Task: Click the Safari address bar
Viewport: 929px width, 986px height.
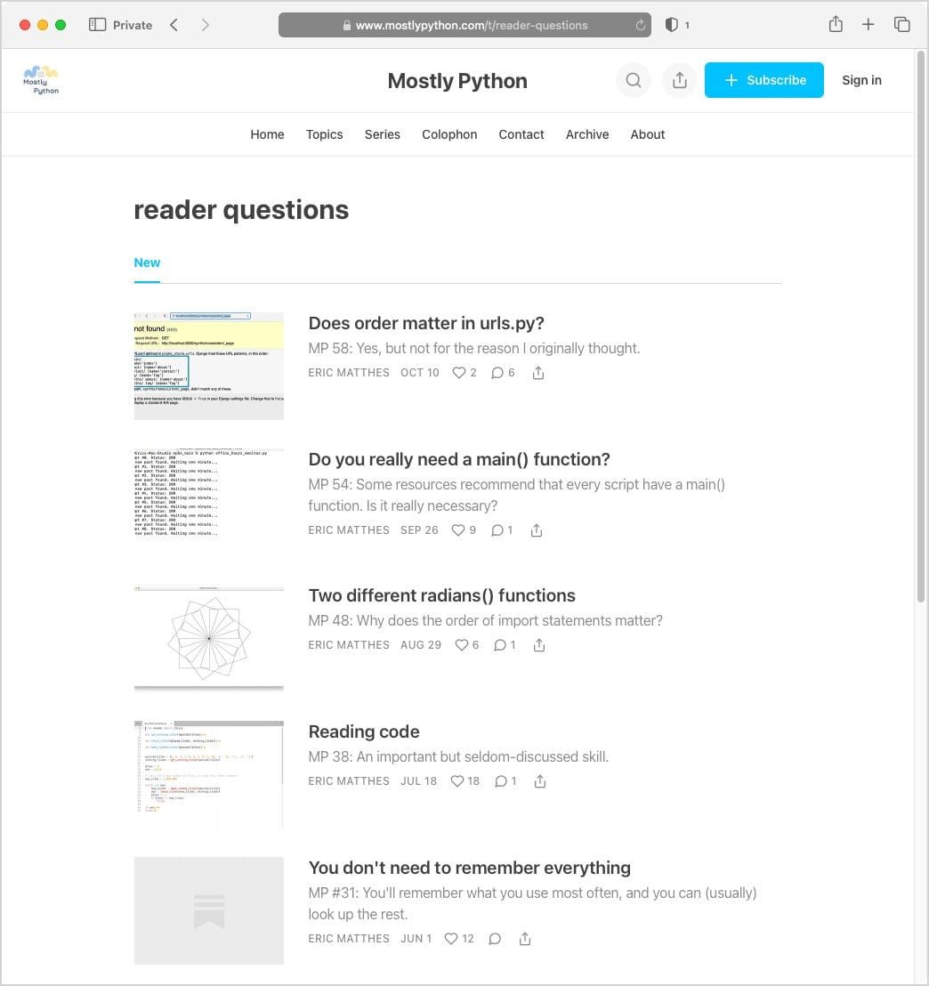Action: [x=464, y=25]
